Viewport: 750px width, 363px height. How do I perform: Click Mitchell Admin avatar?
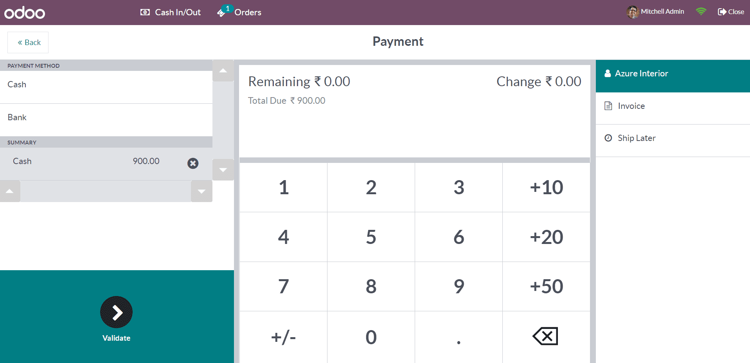coord(633,12)
